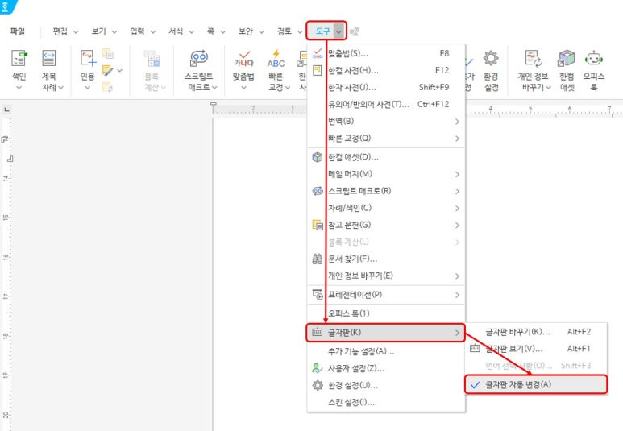This screenshot has height=431, width=623.
Task: Select 맞춤법(S)... in 도구 menu
Action: click(386, 53)
